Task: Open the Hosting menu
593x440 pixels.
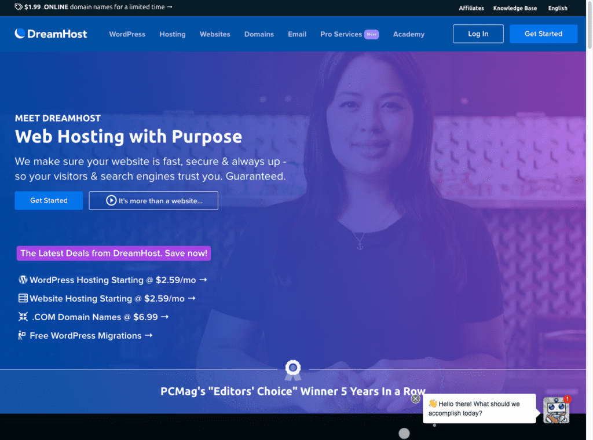Action: pyautogui.click(x=173, y=34)
